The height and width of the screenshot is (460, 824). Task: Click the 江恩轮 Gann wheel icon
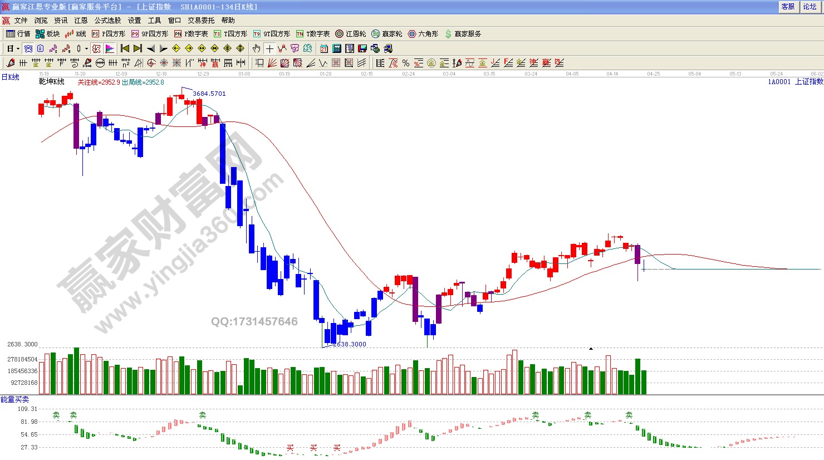pos(350,34)
